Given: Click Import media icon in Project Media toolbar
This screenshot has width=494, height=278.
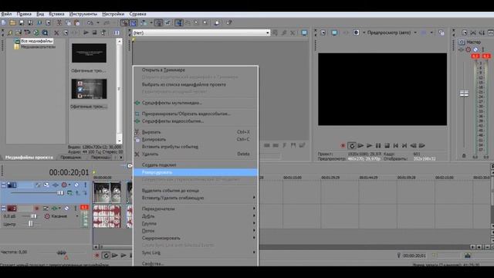Looking at the screenshot, I should click(x=19, y=32).
